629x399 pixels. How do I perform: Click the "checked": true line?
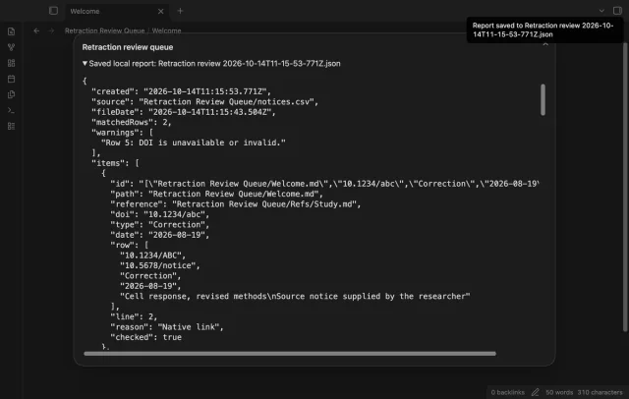(146, 337)
